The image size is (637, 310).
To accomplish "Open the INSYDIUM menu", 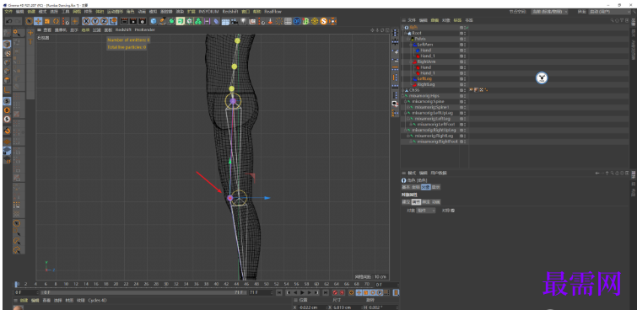I will (x=208, y=12).
